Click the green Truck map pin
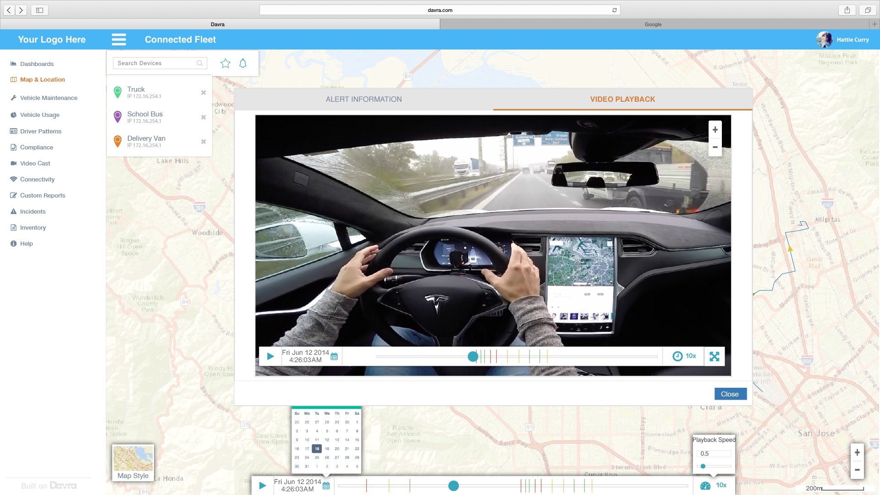 [117, 92]
